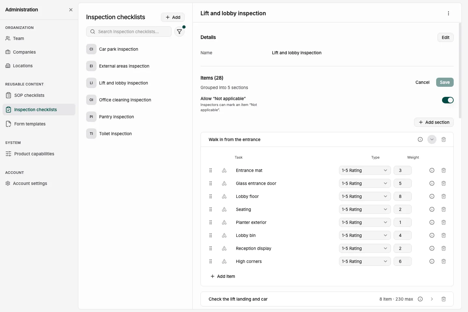The image size is (468, 312).
Task: Open Team in the sidebar
Action: click(39, 38)
